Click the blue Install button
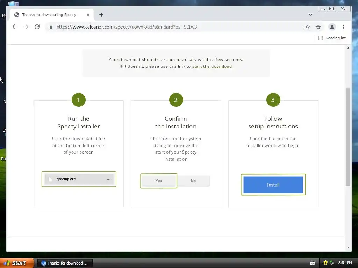This screenshot has height=268, width=358. 273,185
